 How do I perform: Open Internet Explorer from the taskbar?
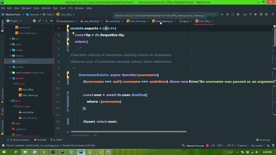click(16, 152)
